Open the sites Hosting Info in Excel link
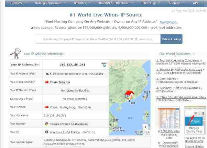The image size is (207, 148). 169,134
